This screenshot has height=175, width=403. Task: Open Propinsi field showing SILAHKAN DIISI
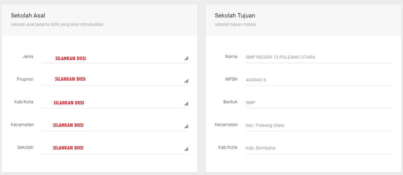click(x=115, y=80)
